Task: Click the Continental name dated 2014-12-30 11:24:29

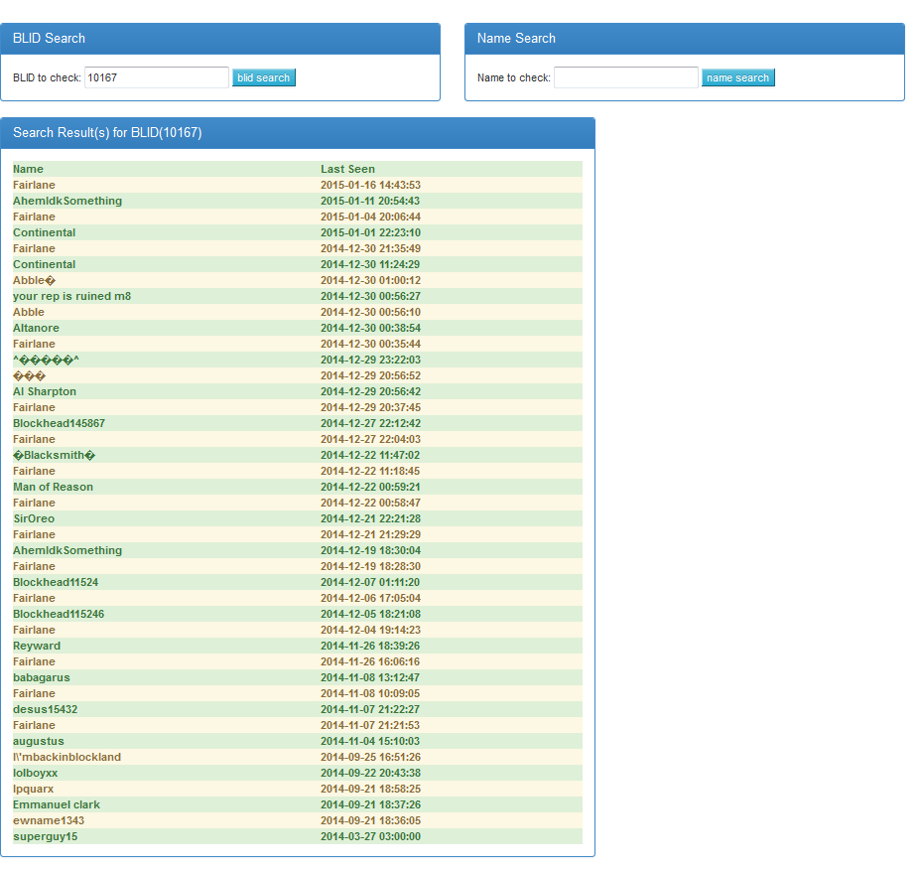Action: (44, 264)
